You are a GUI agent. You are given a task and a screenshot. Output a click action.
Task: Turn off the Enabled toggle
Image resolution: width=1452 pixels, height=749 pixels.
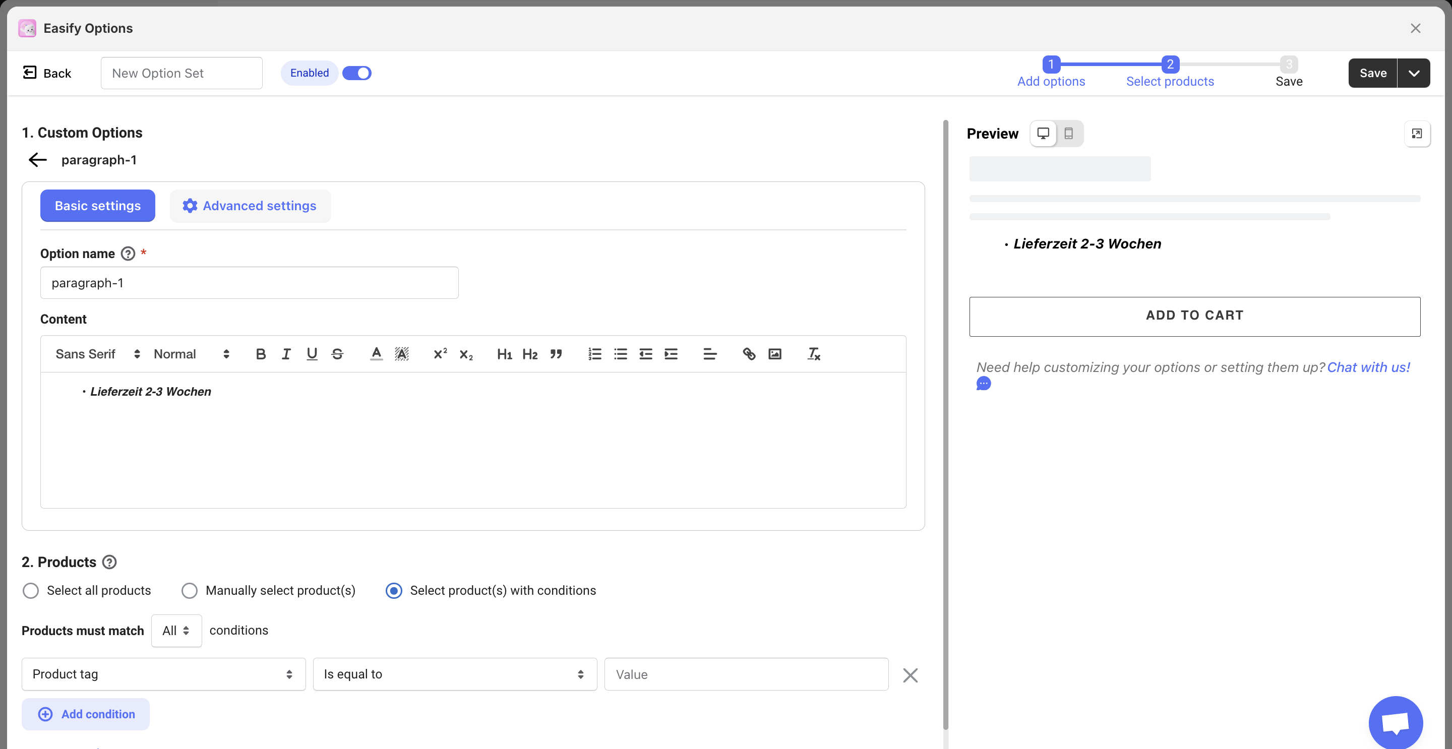click(357, 73)
